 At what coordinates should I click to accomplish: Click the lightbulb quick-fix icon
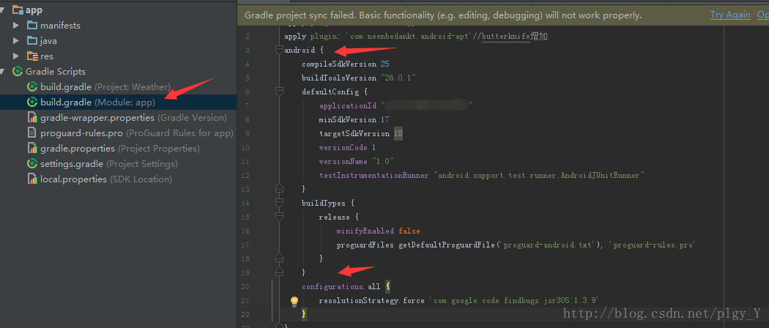(294, 300)
